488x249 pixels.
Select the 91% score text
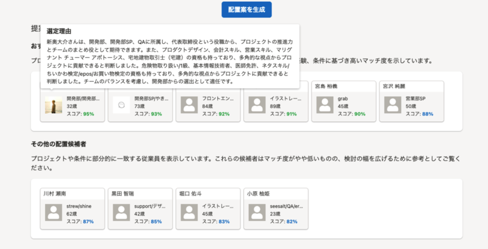292,114
